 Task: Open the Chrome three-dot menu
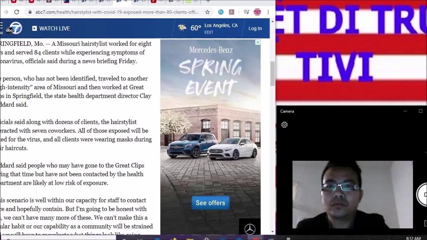point(268,12)
